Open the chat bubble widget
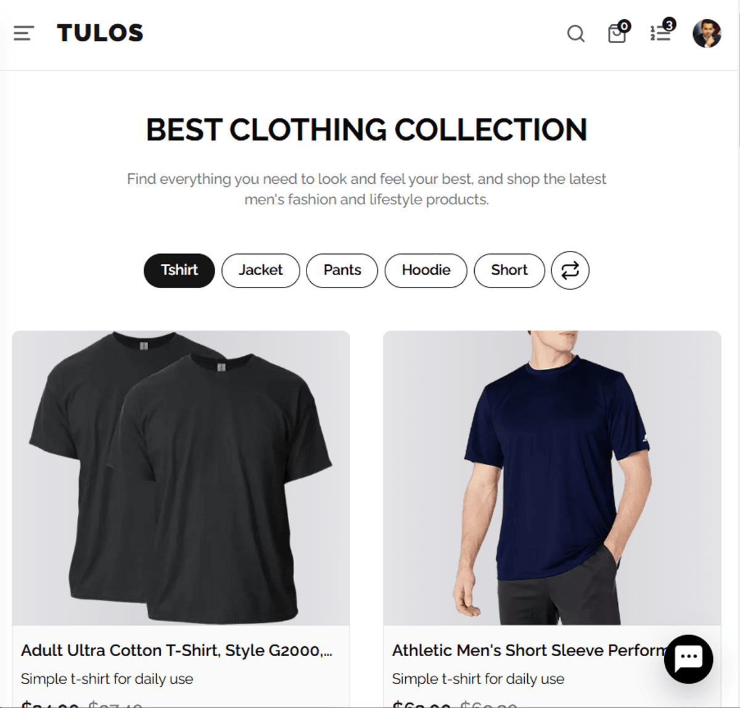Screen dimensions: 740x708 coord(688,659)
